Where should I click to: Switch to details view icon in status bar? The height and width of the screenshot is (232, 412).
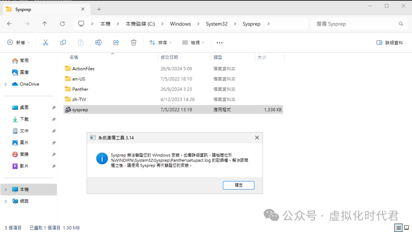click(398, 228)
